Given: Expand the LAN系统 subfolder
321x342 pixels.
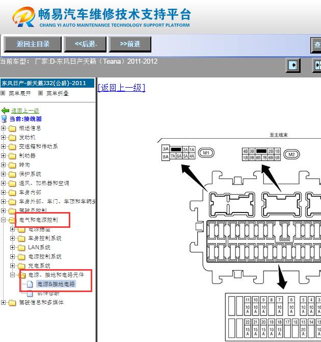Looking at the screenshot, I should coord(12,247).
